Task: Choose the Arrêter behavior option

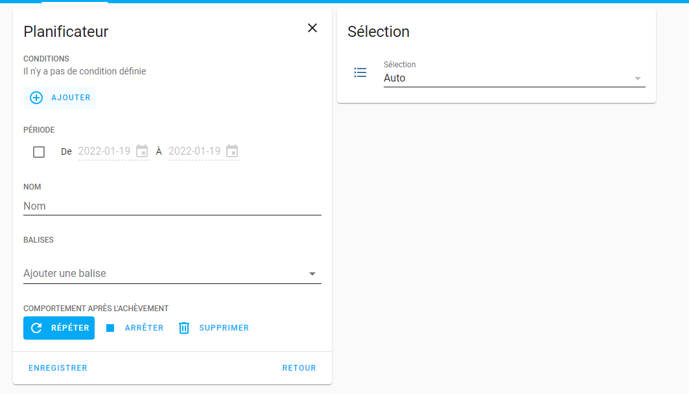Action: point(144,328)
